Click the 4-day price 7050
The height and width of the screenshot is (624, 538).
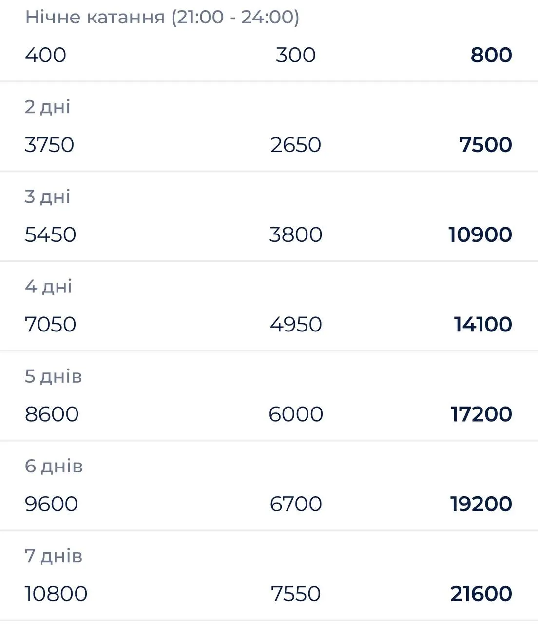50,324
